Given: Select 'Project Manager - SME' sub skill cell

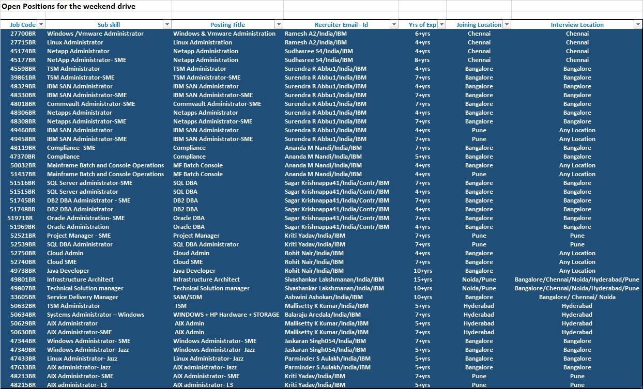Looking at the screenshot, I should [x=79, y=236].
